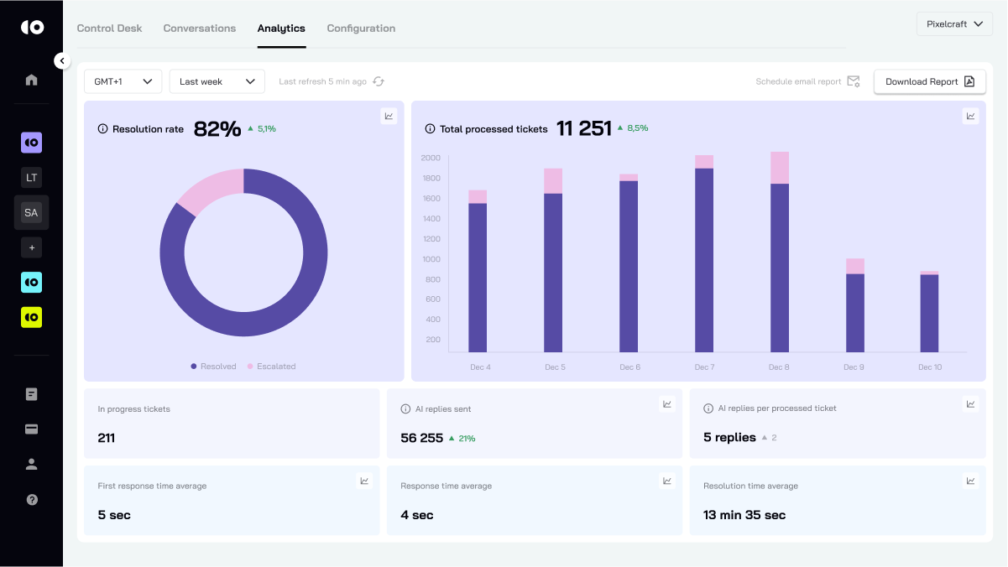Click the Download Report button
Image resolution: width=1008 pixels, height=567 pixels.
click(x=929, y=81)
